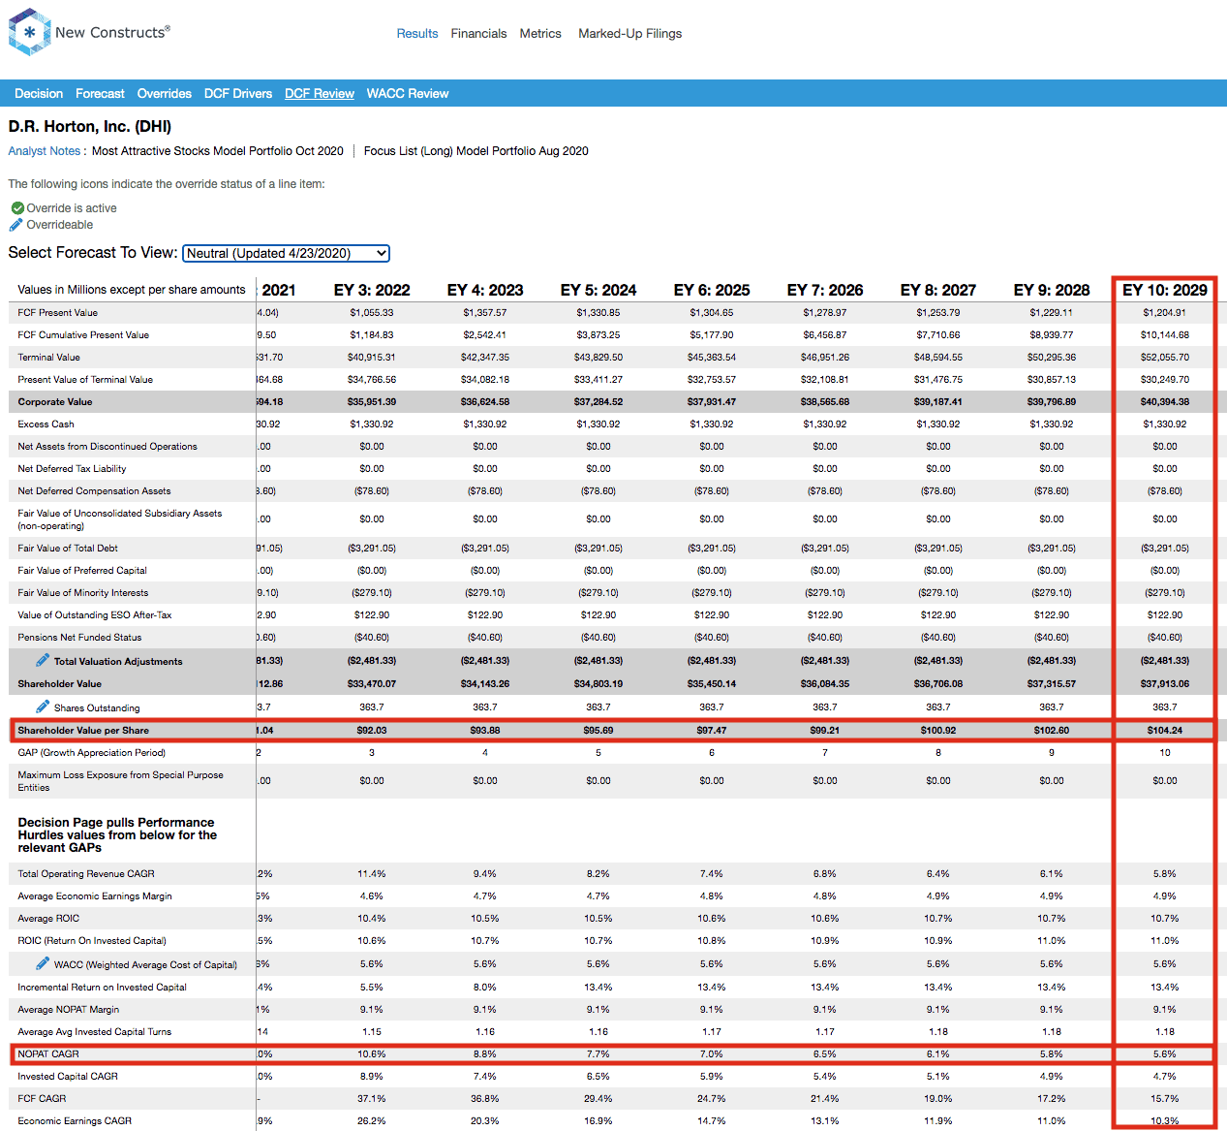
Task: Click pencil icon next to Shares Outstanding
Action: click(x=43, y=707)
